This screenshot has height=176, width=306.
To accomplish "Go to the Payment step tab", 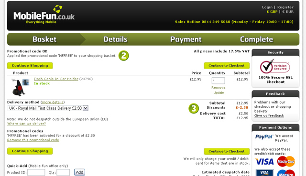I will point(186,39).
